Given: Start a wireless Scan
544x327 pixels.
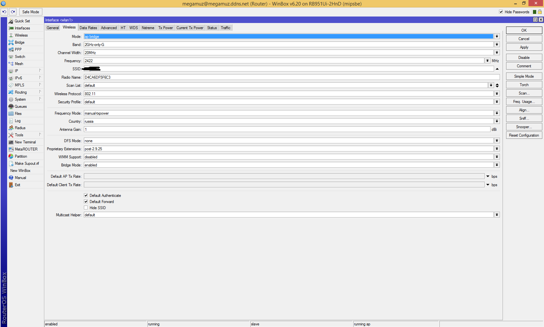Looking at the screenshot, I should point(523,93).
